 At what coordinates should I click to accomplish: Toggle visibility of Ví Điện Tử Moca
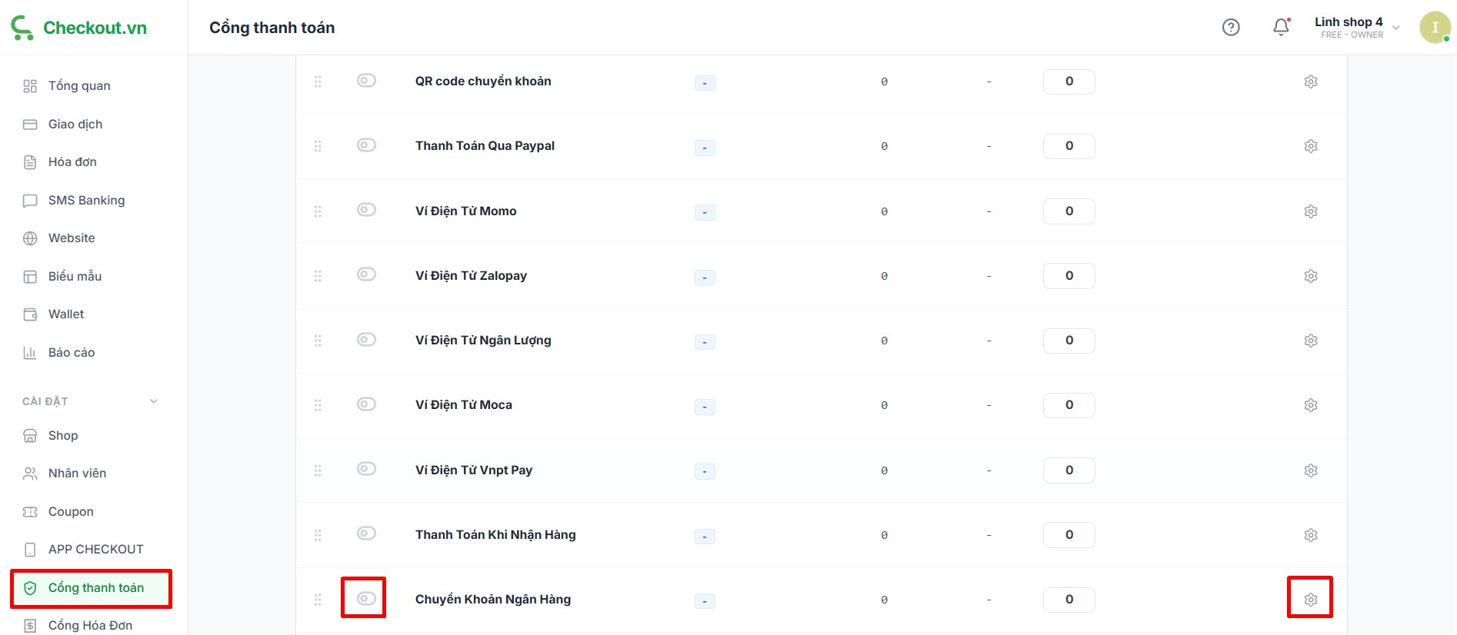[366, 404]
